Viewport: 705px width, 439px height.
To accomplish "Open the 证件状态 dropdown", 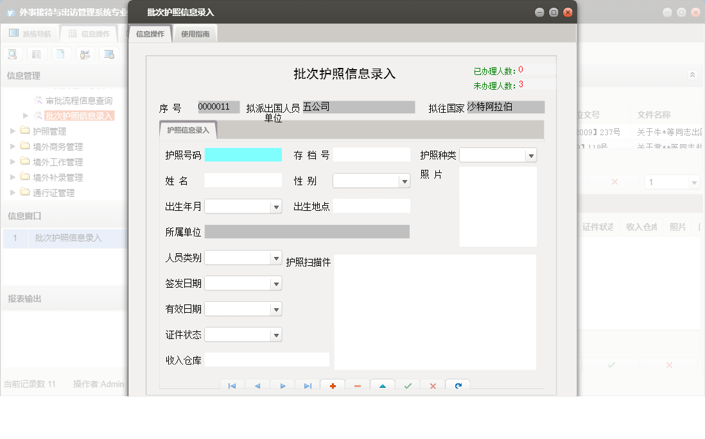I will pos(276,334).
